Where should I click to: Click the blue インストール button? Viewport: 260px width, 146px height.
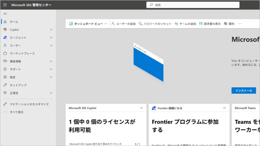[243, 91]
